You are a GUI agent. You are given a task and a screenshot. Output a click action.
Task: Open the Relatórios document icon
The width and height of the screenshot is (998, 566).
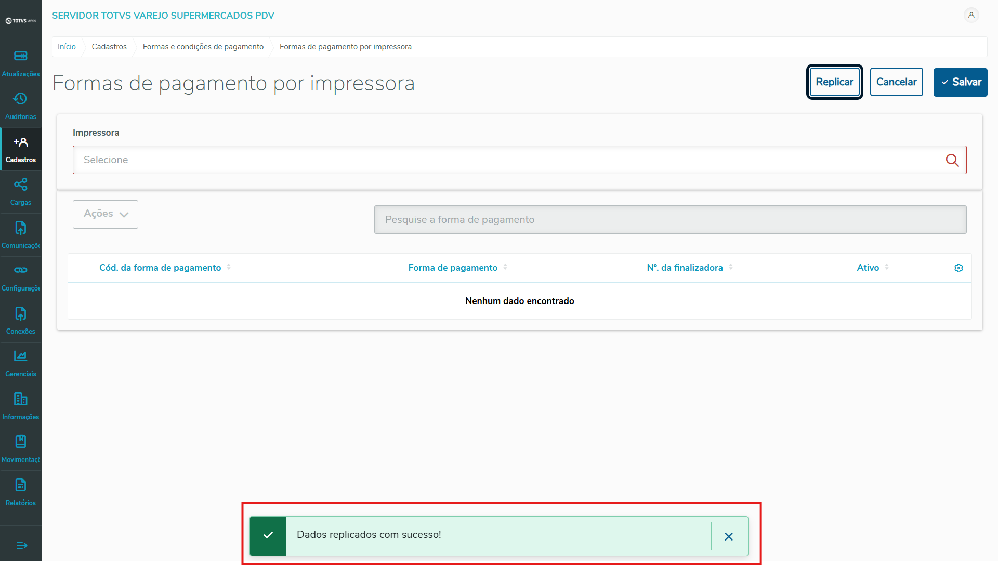21,485
